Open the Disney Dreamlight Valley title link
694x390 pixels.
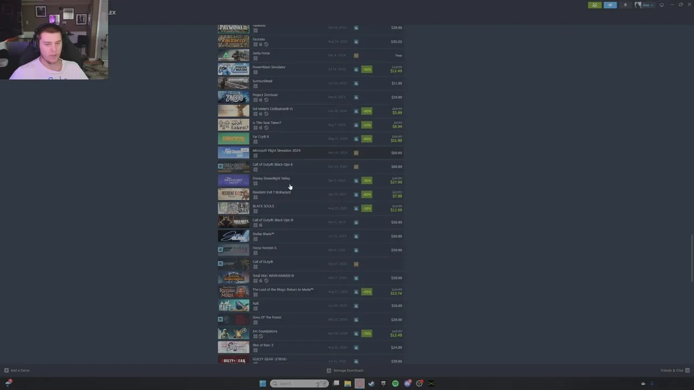point(271,178)
